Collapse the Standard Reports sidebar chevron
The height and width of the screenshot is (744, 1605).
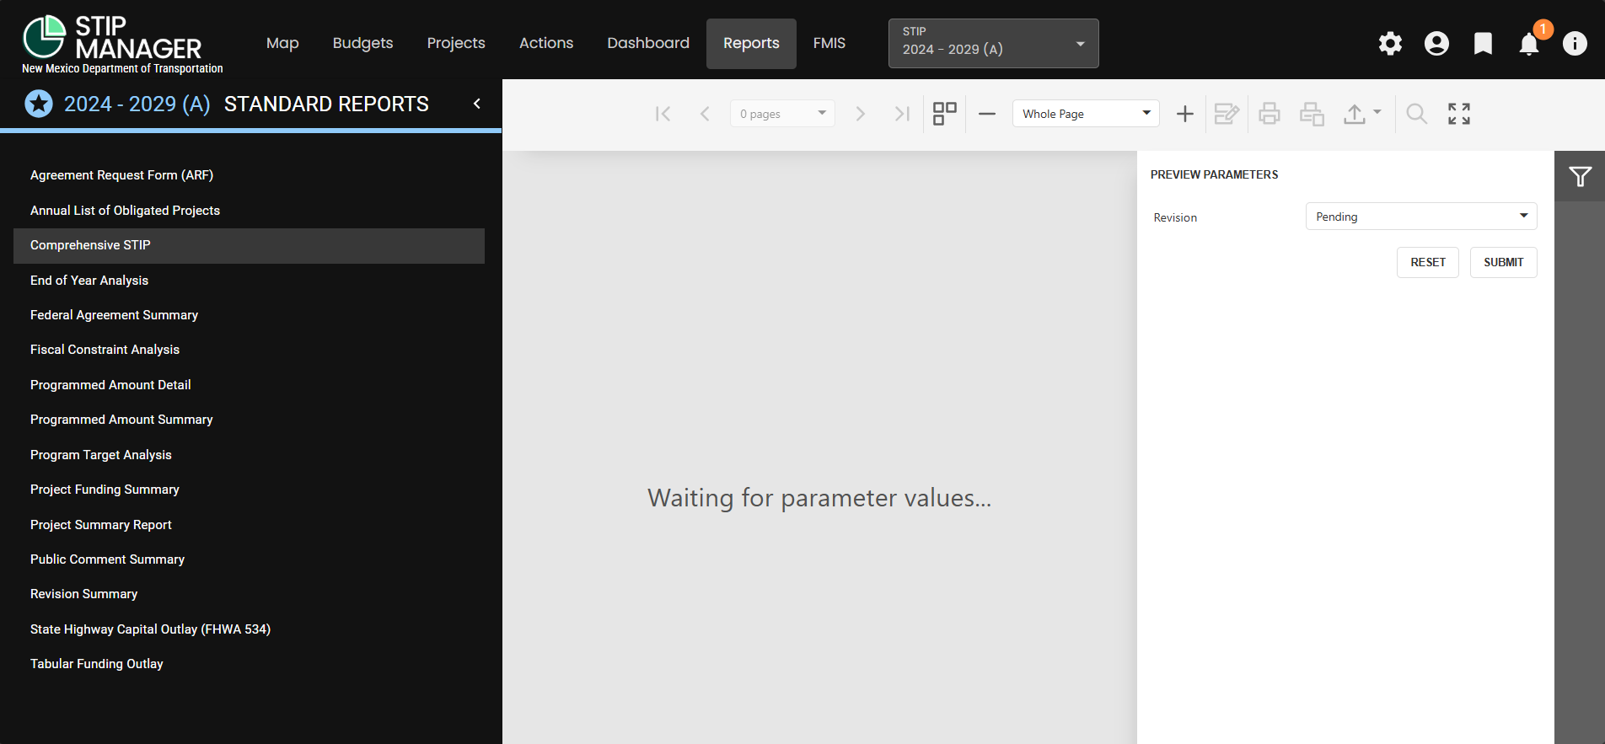(477, 104)
